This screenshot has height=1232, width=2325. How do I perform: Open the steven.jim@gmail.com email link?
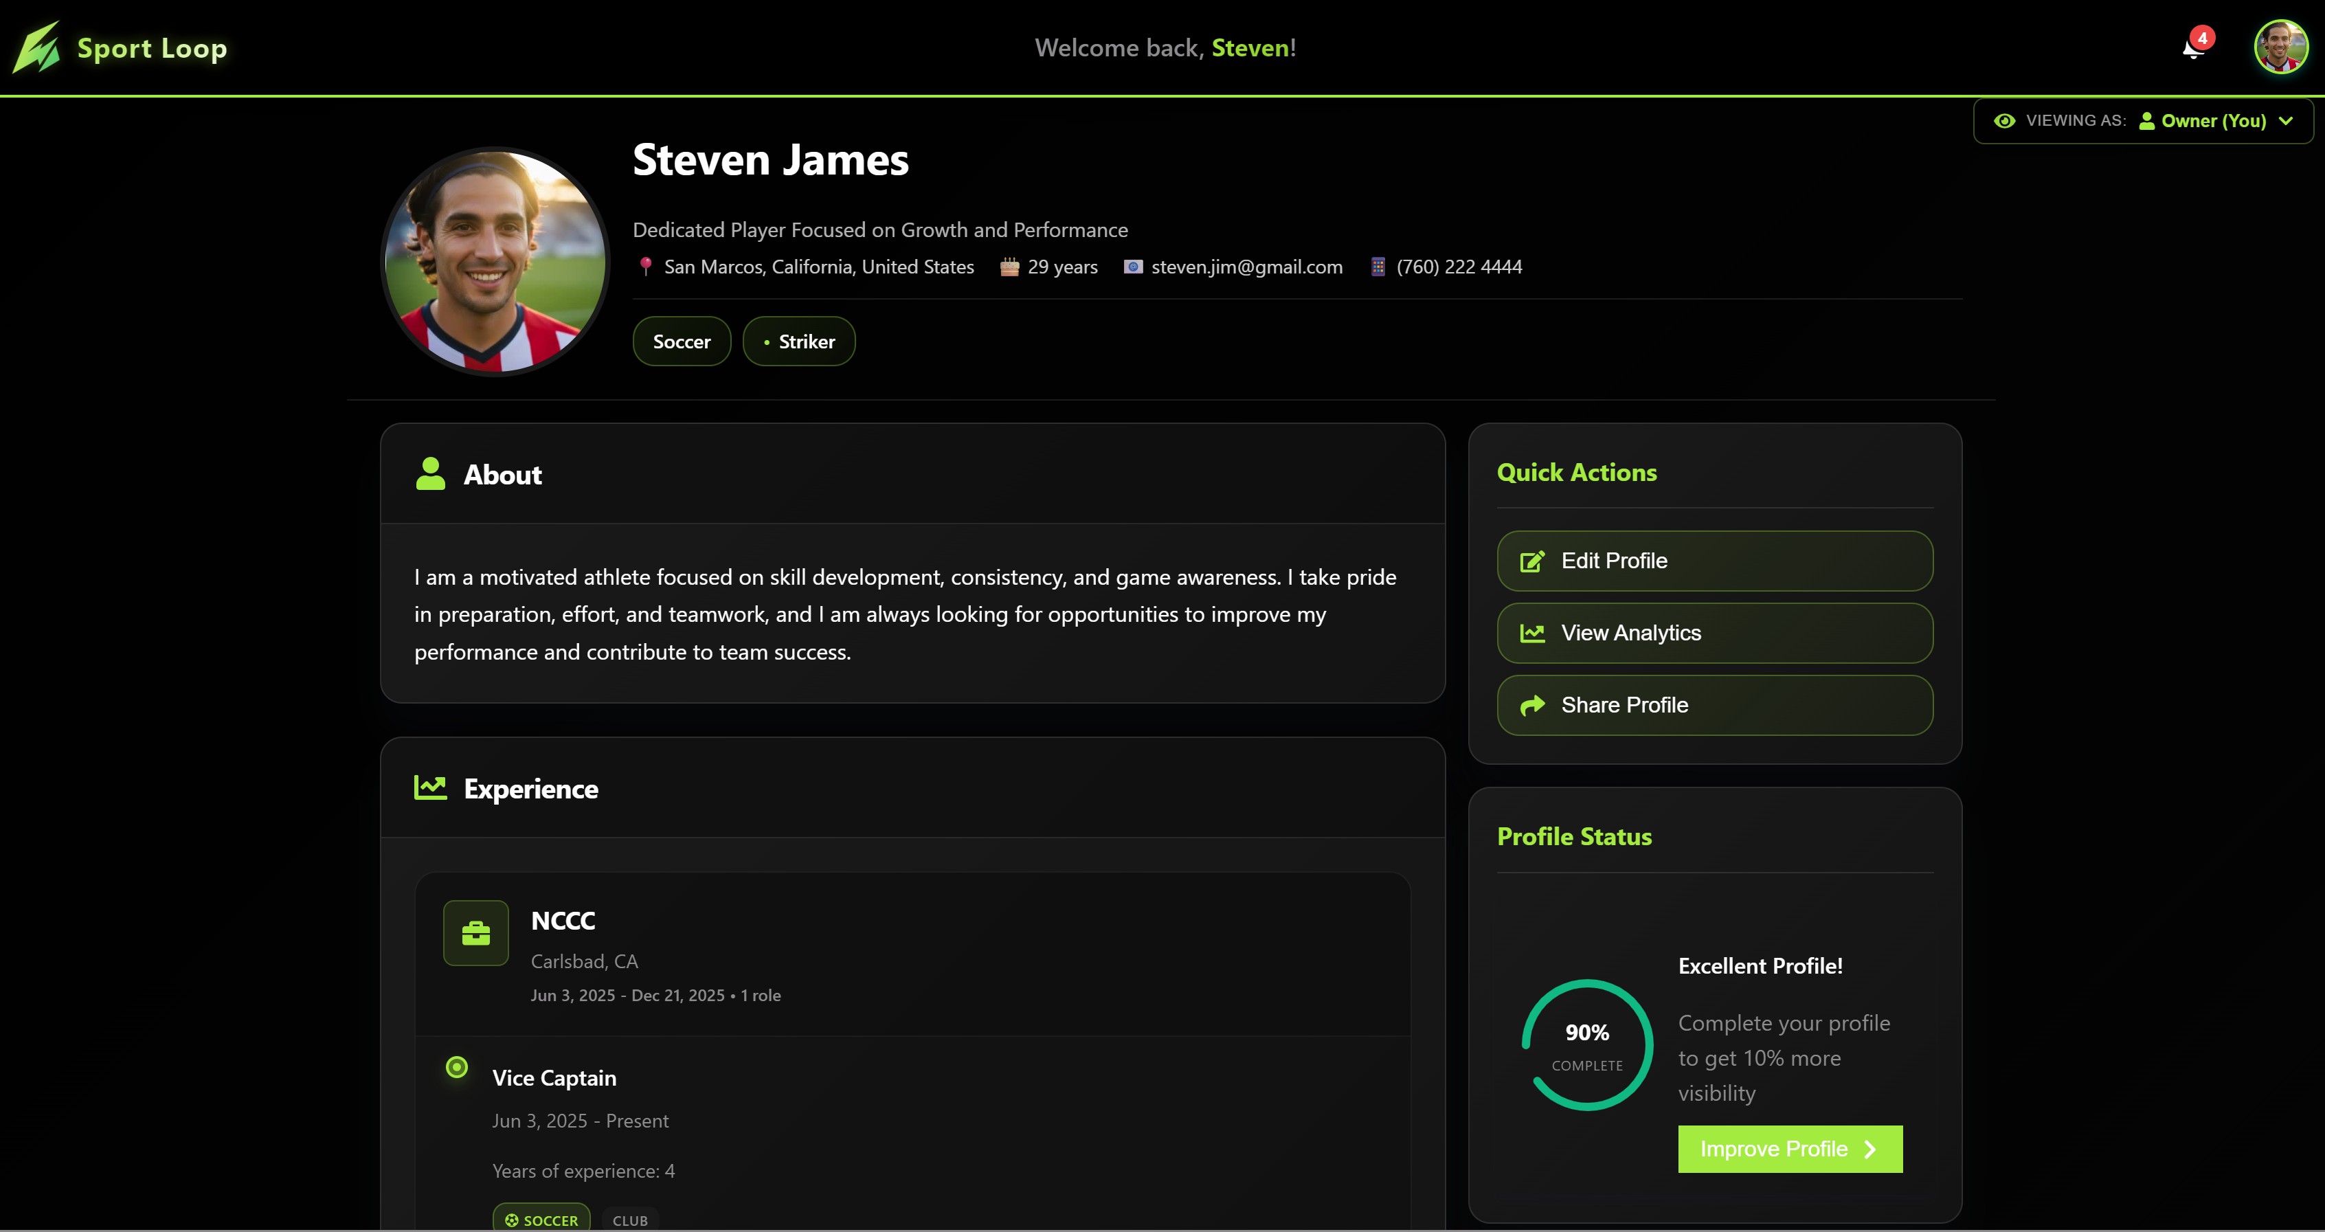pyautogui.click(x=1246, y=266)
